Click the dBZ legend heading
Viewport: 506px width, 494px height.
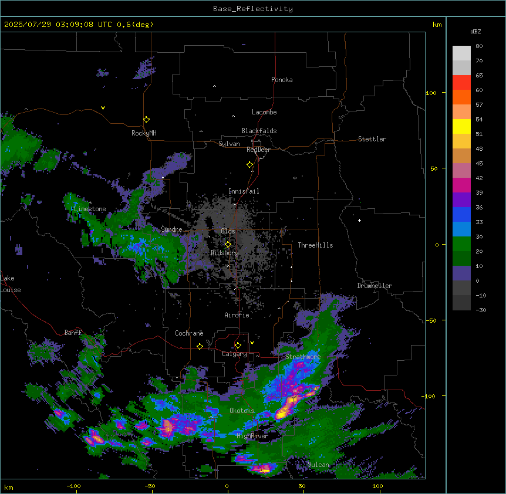[x=475, y=32]
